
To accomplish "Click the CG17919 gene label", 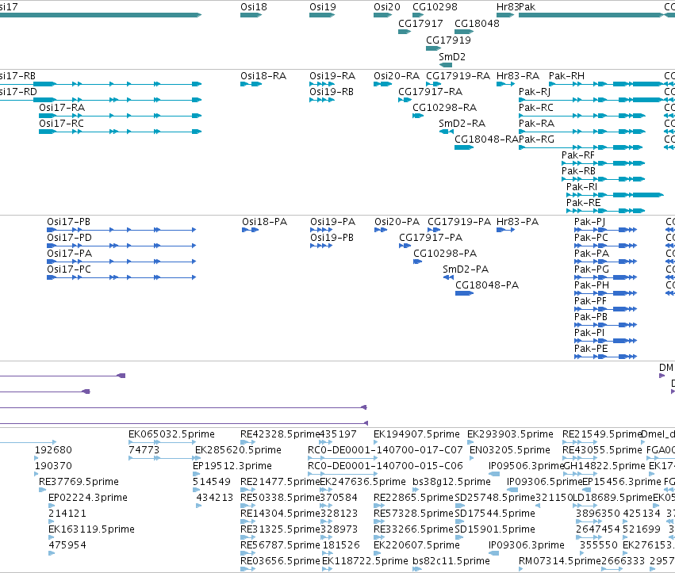I will 448,40.
